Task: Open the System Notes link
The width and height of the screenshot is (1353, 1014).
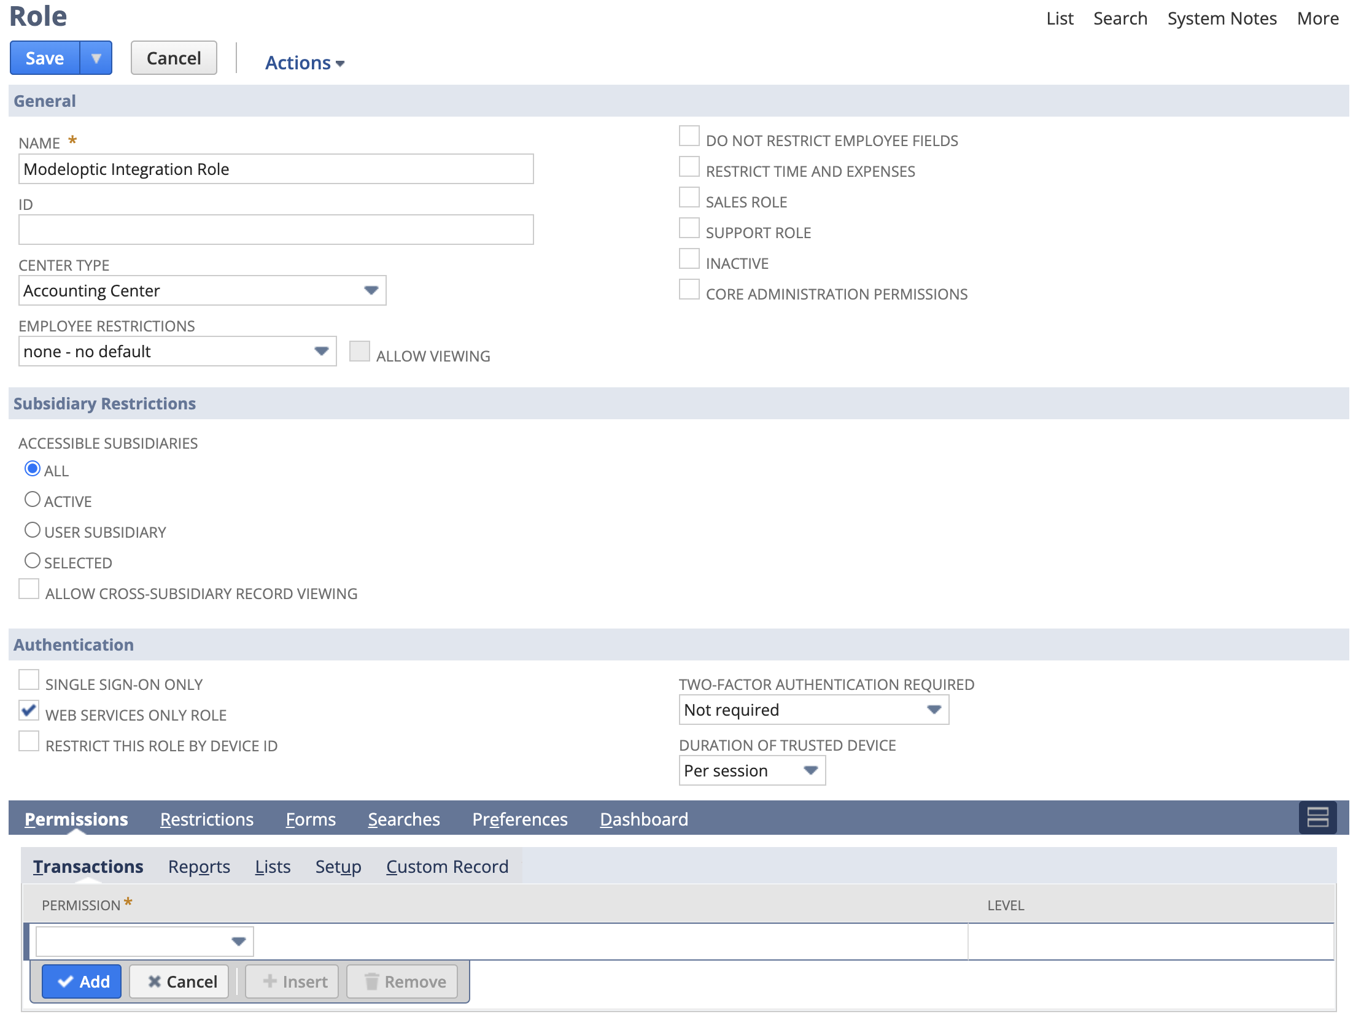Action: click(1222, 18)
